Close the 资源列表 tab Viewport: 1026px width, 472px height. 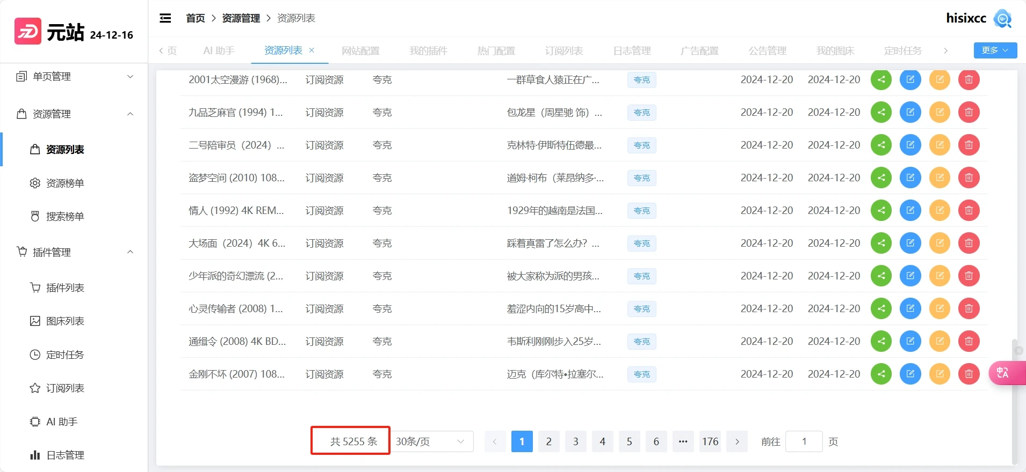click(x=312, y=50)
